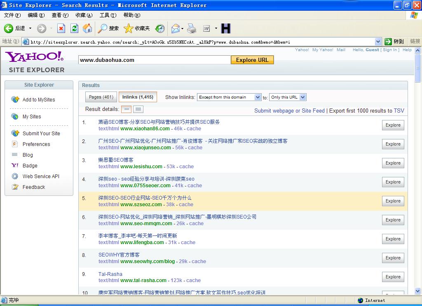Click the black H toolbar icon
422x306 pixels.
(x=225, y=28)
